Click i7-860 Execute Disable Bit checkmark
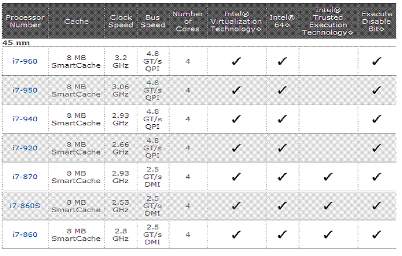Viewport: 402px width, 256px height. point(377,234)
